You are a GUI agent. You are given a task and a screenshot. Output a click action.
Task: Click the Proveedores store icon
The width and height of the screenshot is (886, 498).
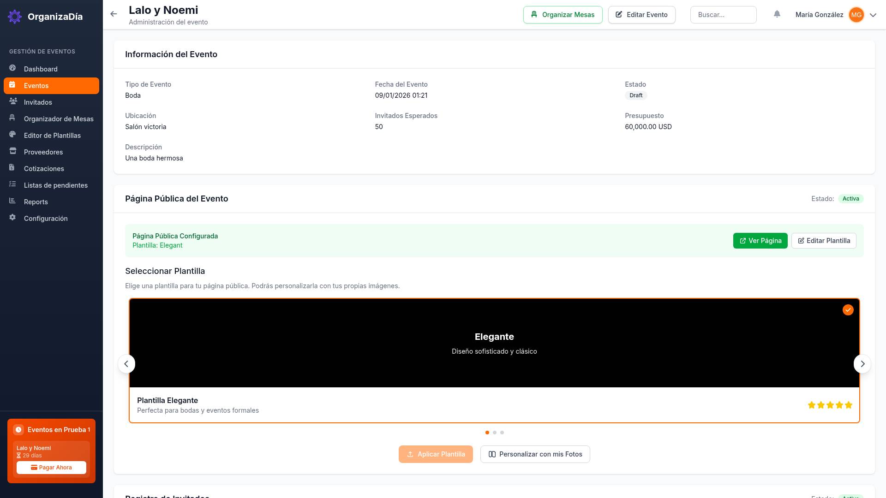(12, 151)
